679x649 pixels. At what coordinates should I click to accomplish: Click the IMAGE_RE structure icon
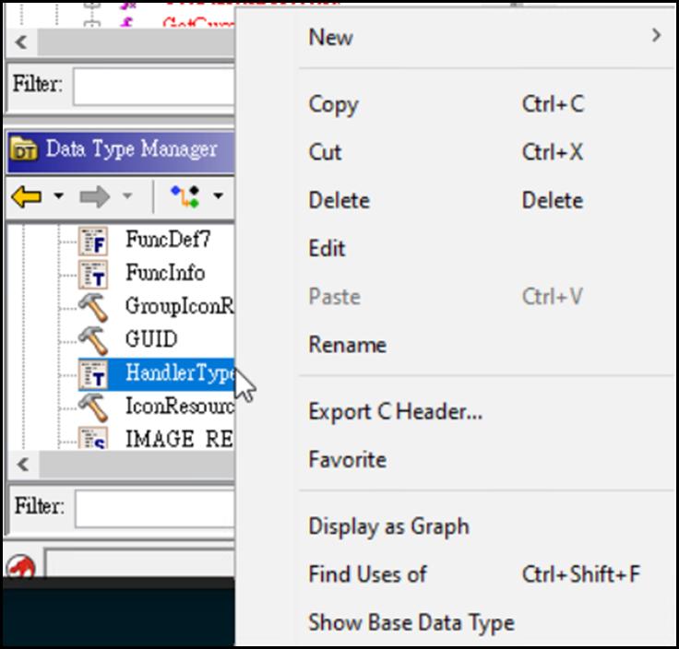93,438
